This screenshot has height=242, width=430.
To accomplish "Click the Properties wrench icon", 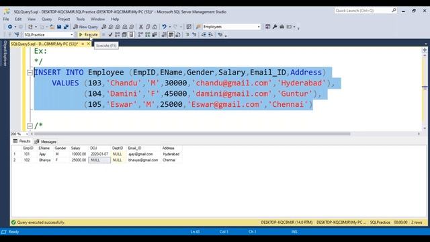I will tap(275, 27).
